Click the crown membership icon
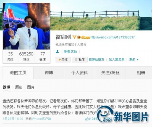The width and height of the screenshot is (152, 127). coord(79,37)
